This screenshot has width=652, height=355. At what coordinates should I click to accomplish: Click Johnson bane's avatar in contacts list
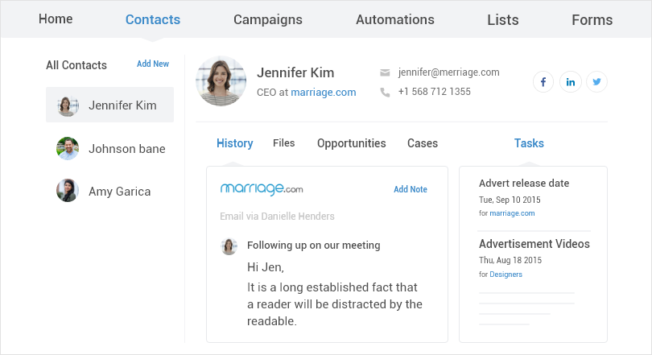coord(68,148)
